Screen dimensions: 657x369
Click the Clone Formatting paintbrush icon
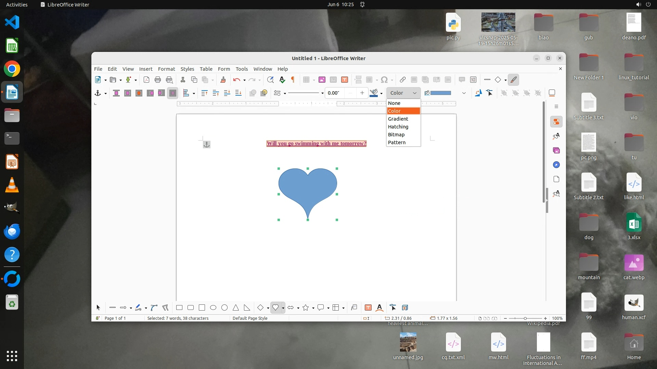[223, 80]
